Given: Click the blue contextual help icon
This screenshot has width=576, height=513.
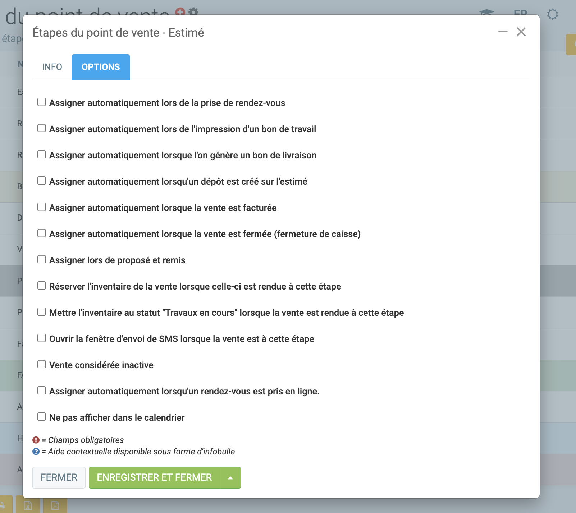Looking at the screenshot, I should coord(36,452).
